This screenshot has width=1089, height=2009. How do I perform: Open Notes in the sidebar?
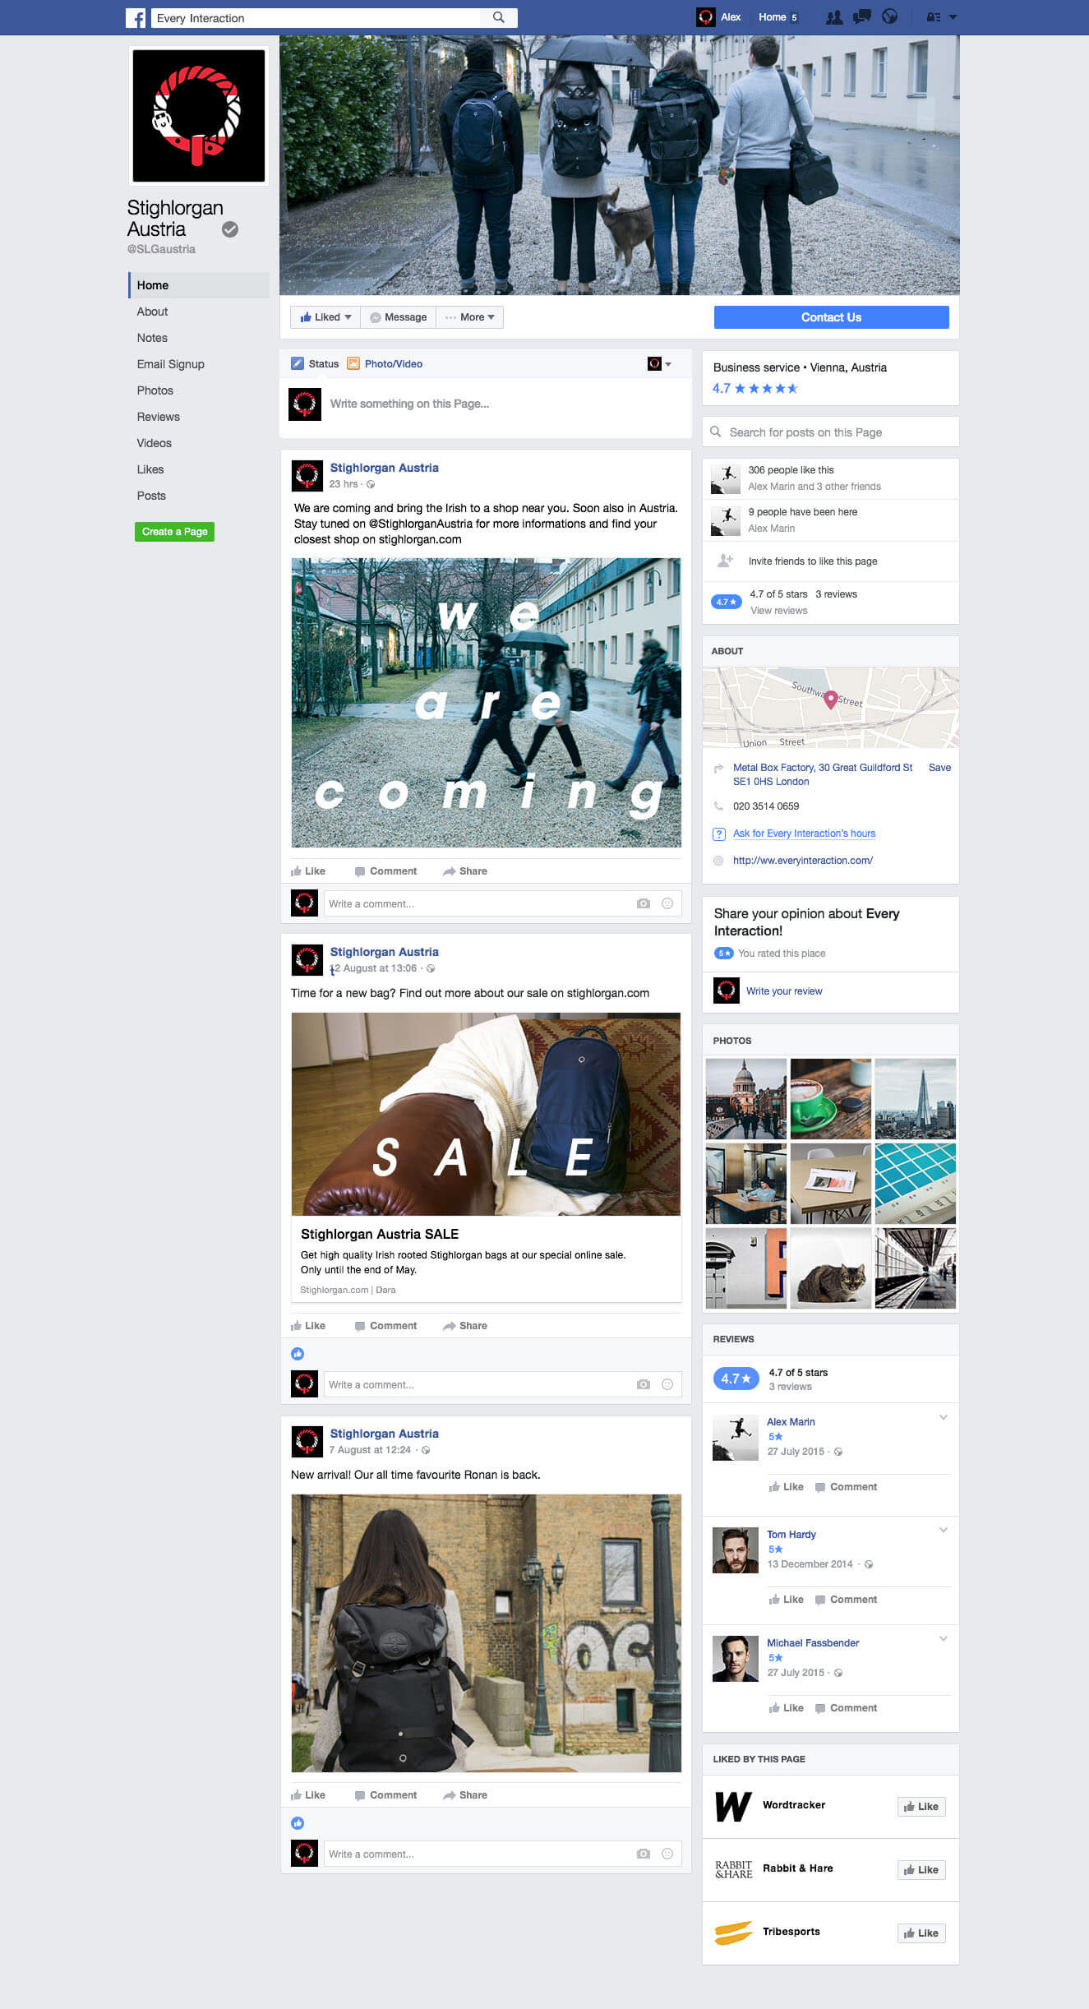tap(152, 338)
